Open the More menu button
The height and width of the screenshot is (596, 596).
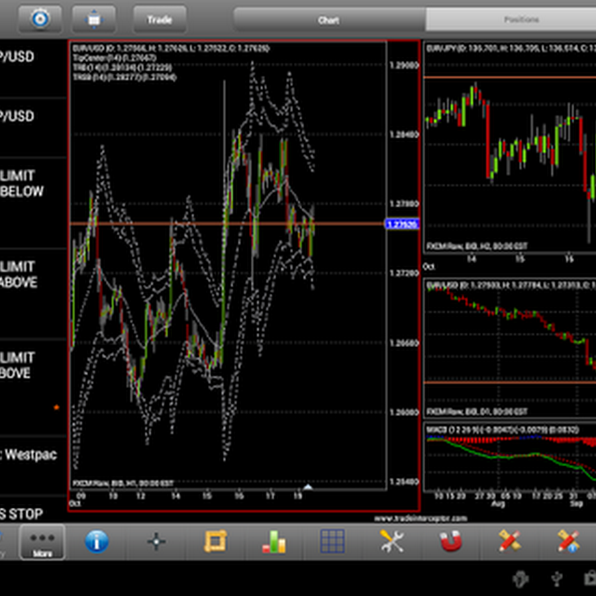(42, 542)
